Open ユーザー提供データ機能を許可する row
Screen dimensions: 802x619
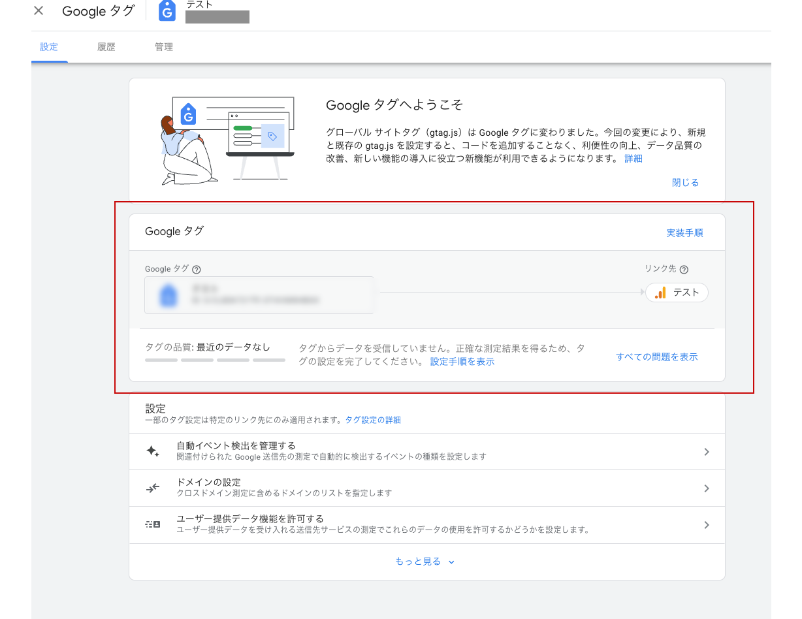point(427,525)
